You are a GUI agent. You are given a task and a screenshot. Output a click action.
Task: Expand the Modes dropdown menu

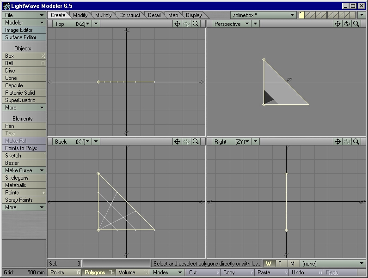click(167, 272)
